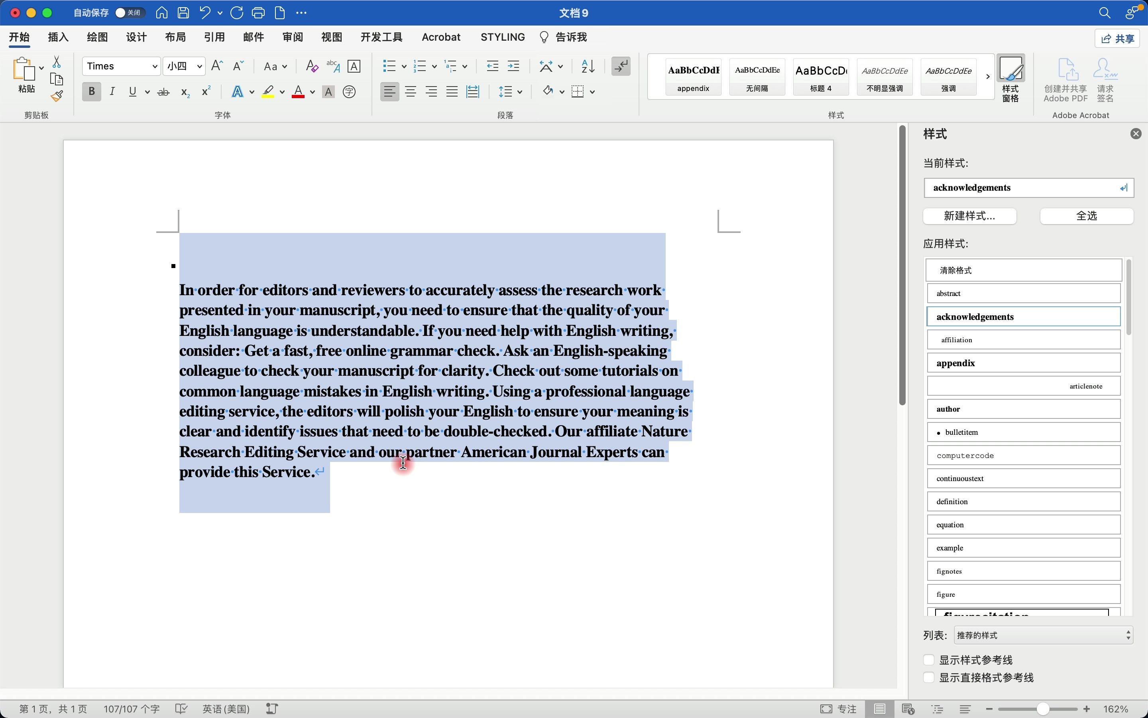
Task: Click the zoom slider handle
Action: click(1042, 709)
